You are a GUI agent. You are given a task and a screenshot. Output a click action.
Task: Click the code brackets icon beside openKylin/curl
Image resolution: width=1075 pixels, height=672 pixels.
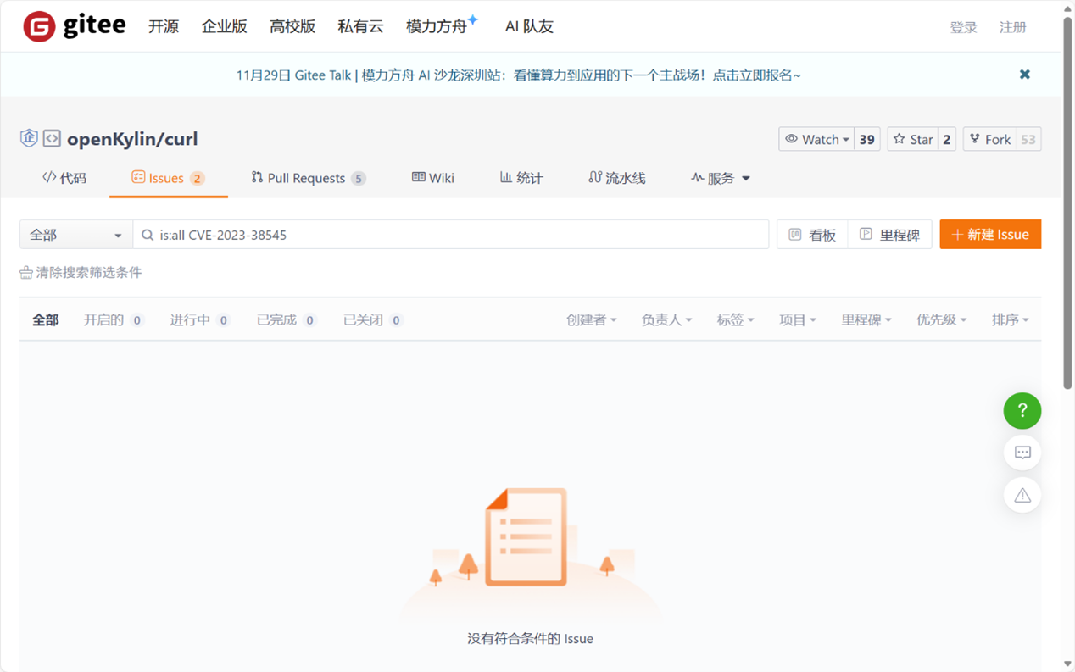51,136
